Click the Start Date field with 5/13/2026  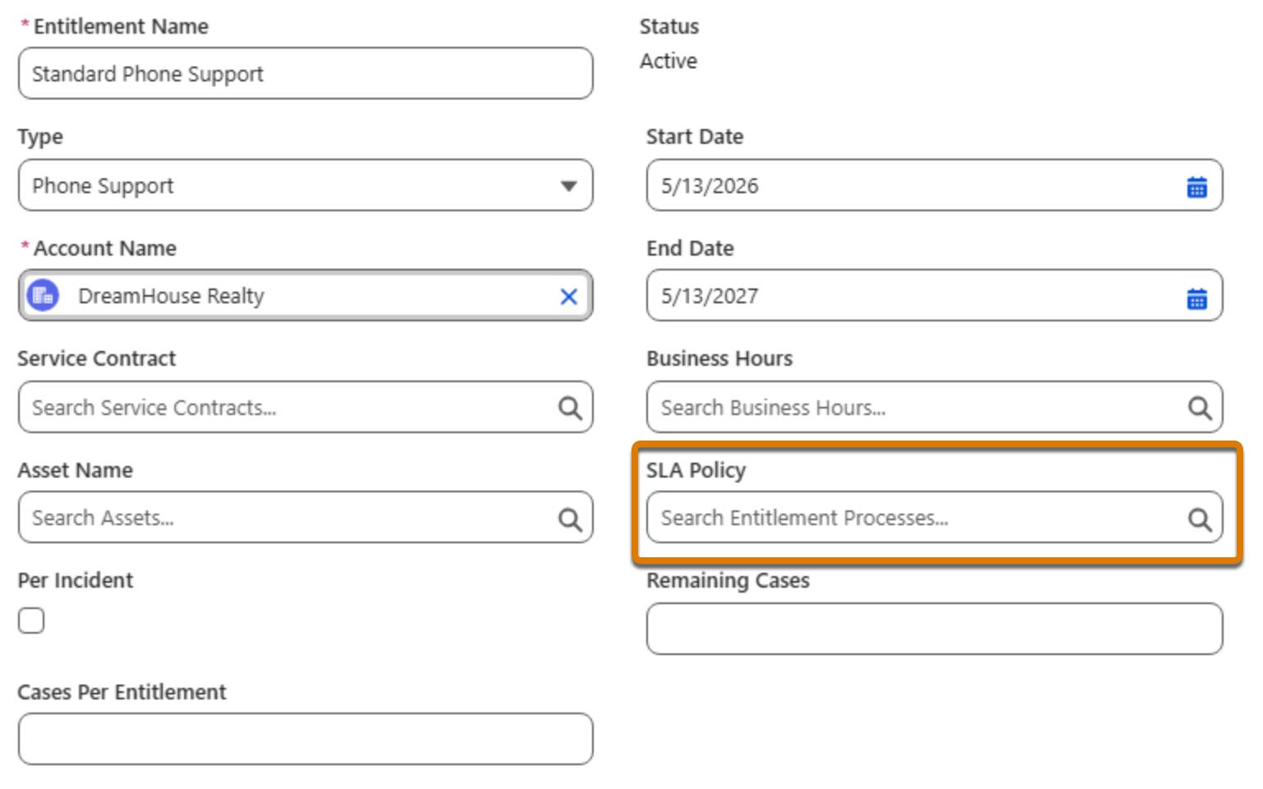click(x=934, y=186)
